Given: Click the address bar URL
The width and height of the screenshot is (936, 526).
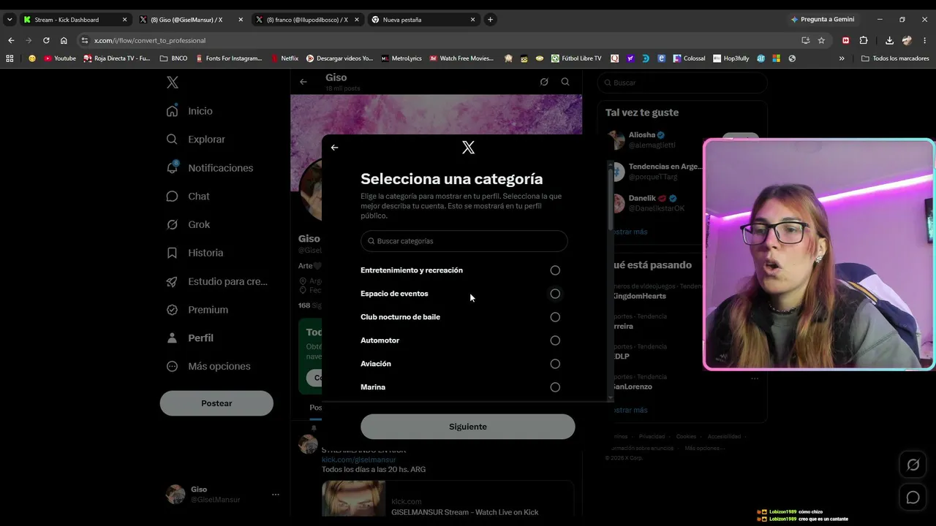Looking at the screenshot, I should [x=150, y=41].
